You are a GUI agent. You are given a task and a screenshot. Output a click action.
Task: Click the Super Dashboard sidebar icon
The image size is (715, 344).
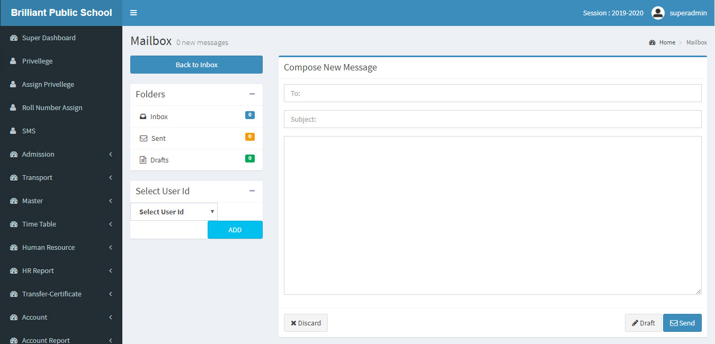click(x=14, y=38)
